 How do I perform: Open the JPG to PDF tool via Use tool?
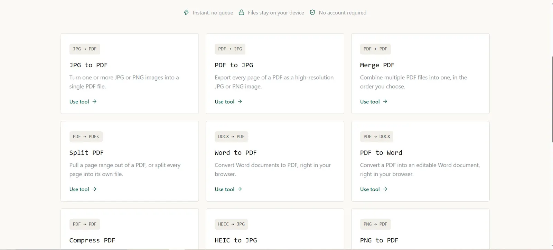pos(83,102)
